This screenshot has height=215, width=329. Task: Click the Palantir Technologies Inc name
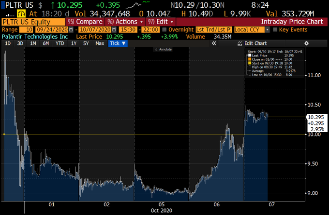(35, 37)
